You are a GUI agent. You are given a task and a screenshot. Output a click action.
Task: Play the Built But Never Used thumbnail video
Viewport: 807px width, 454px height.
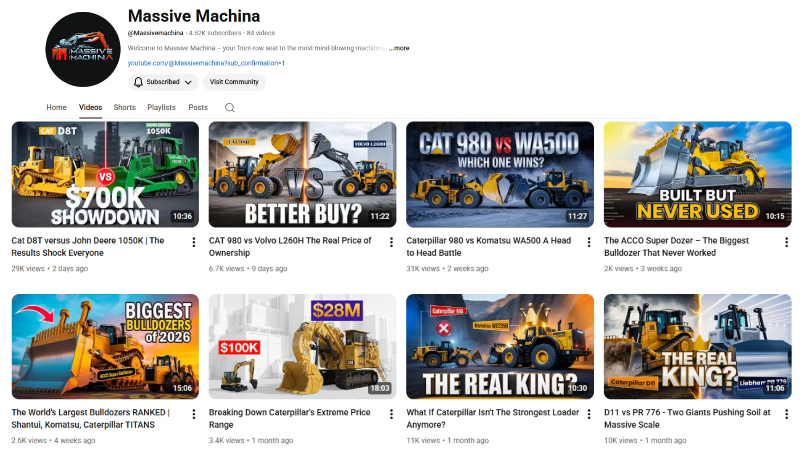698,174
